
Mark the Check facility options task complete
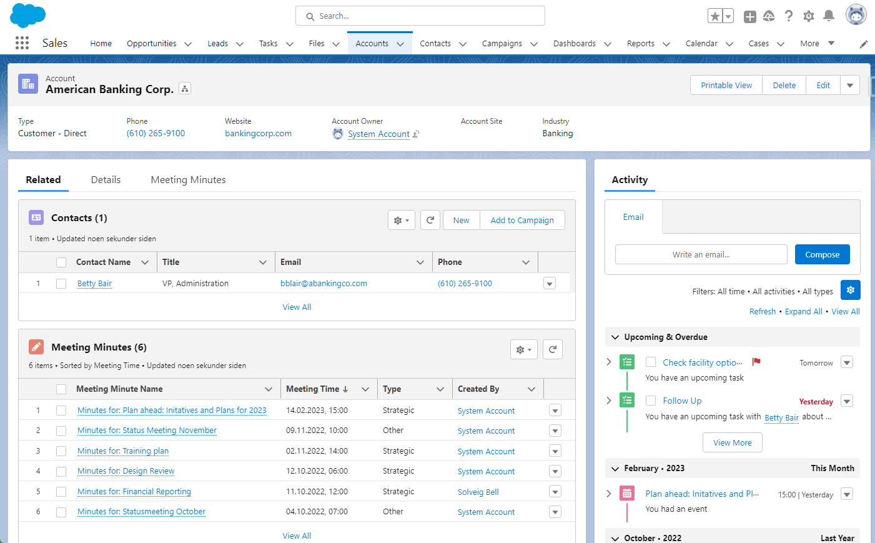[651, 362]
